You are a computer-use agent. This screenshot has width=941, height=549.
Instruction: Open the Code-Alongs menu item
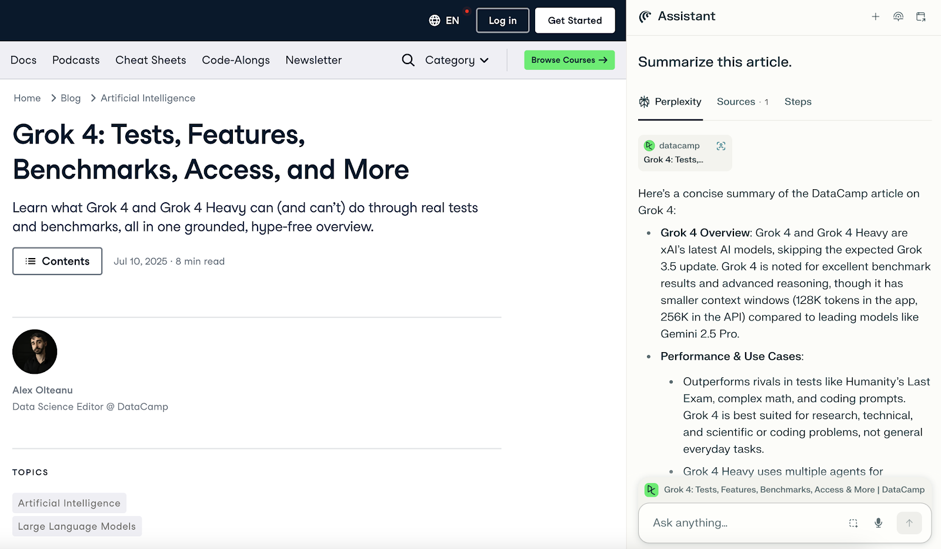[236, 60]
